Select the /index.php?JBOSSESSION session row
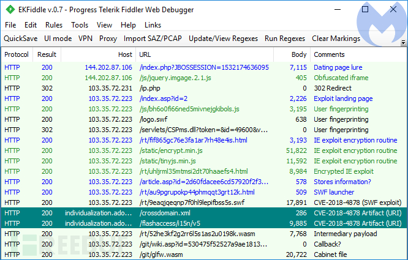The image size is (408, 260). [x=204, y=67]
